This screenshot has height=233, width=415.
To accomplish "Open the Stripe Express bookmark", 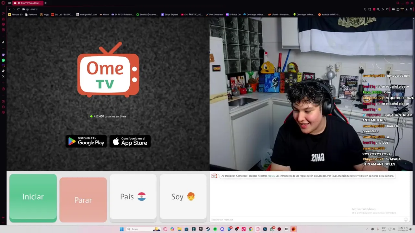I will [170, 15].
